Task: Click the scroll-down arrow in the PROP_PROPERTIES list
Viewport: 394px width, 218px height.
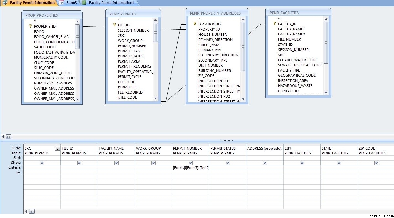Action: pos(77,99)
